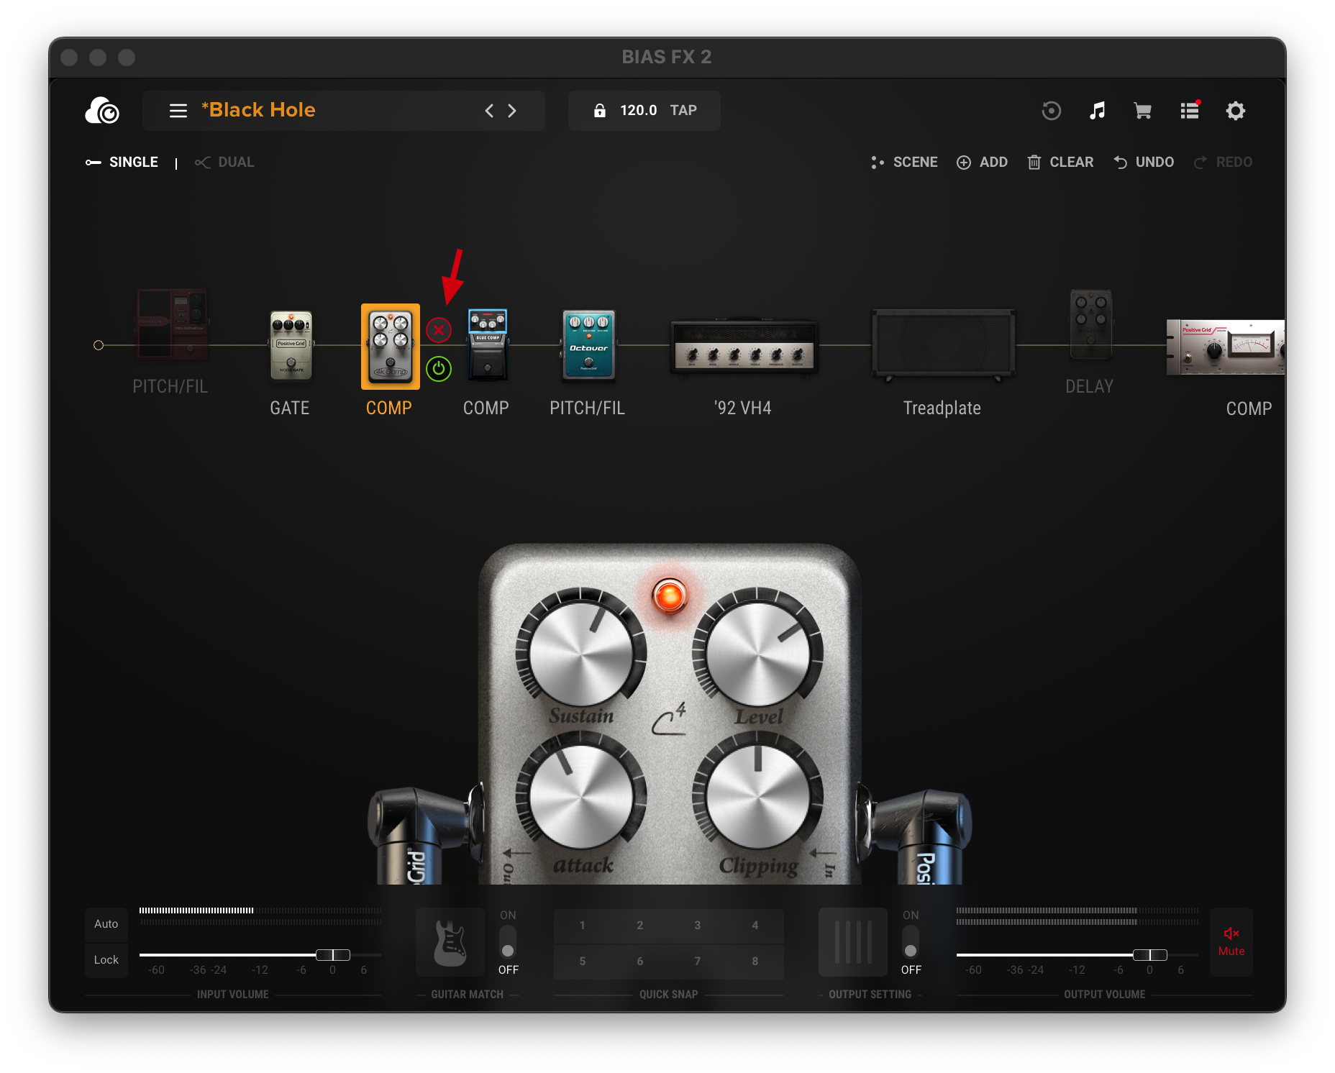The image size is (1335, 1073).
Task: Open the Guitar Match guitar icon
Action: pyautogui.click(x=450, y=943)
